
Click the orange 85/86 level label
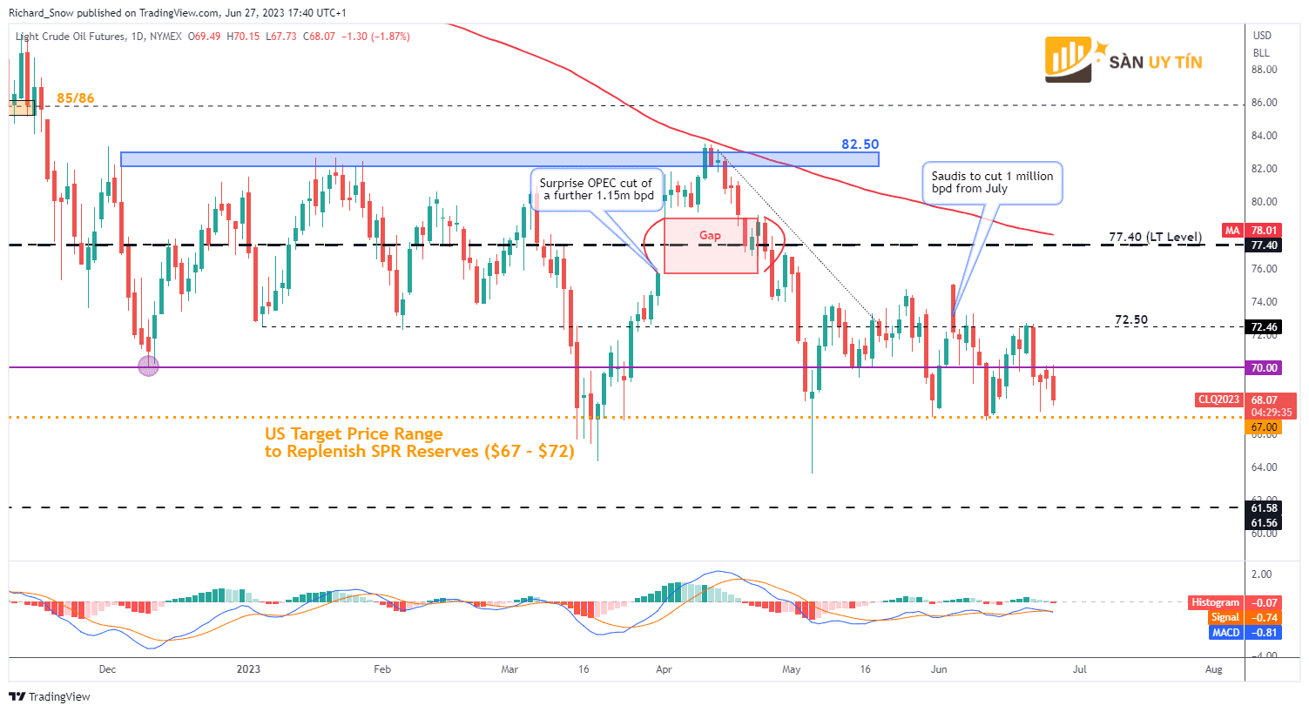coord(75,98)
